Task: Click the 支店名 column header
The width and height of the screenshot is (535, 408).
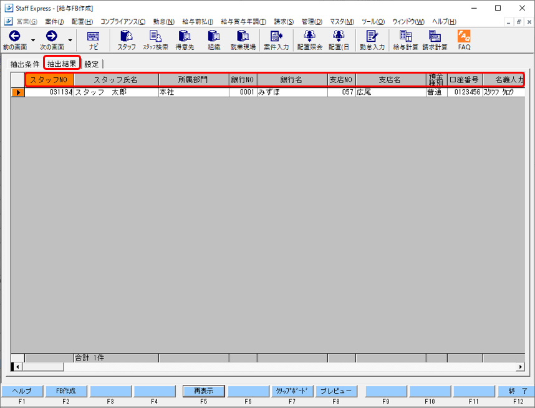Action: pyautogui.click(x=391, y=80)
